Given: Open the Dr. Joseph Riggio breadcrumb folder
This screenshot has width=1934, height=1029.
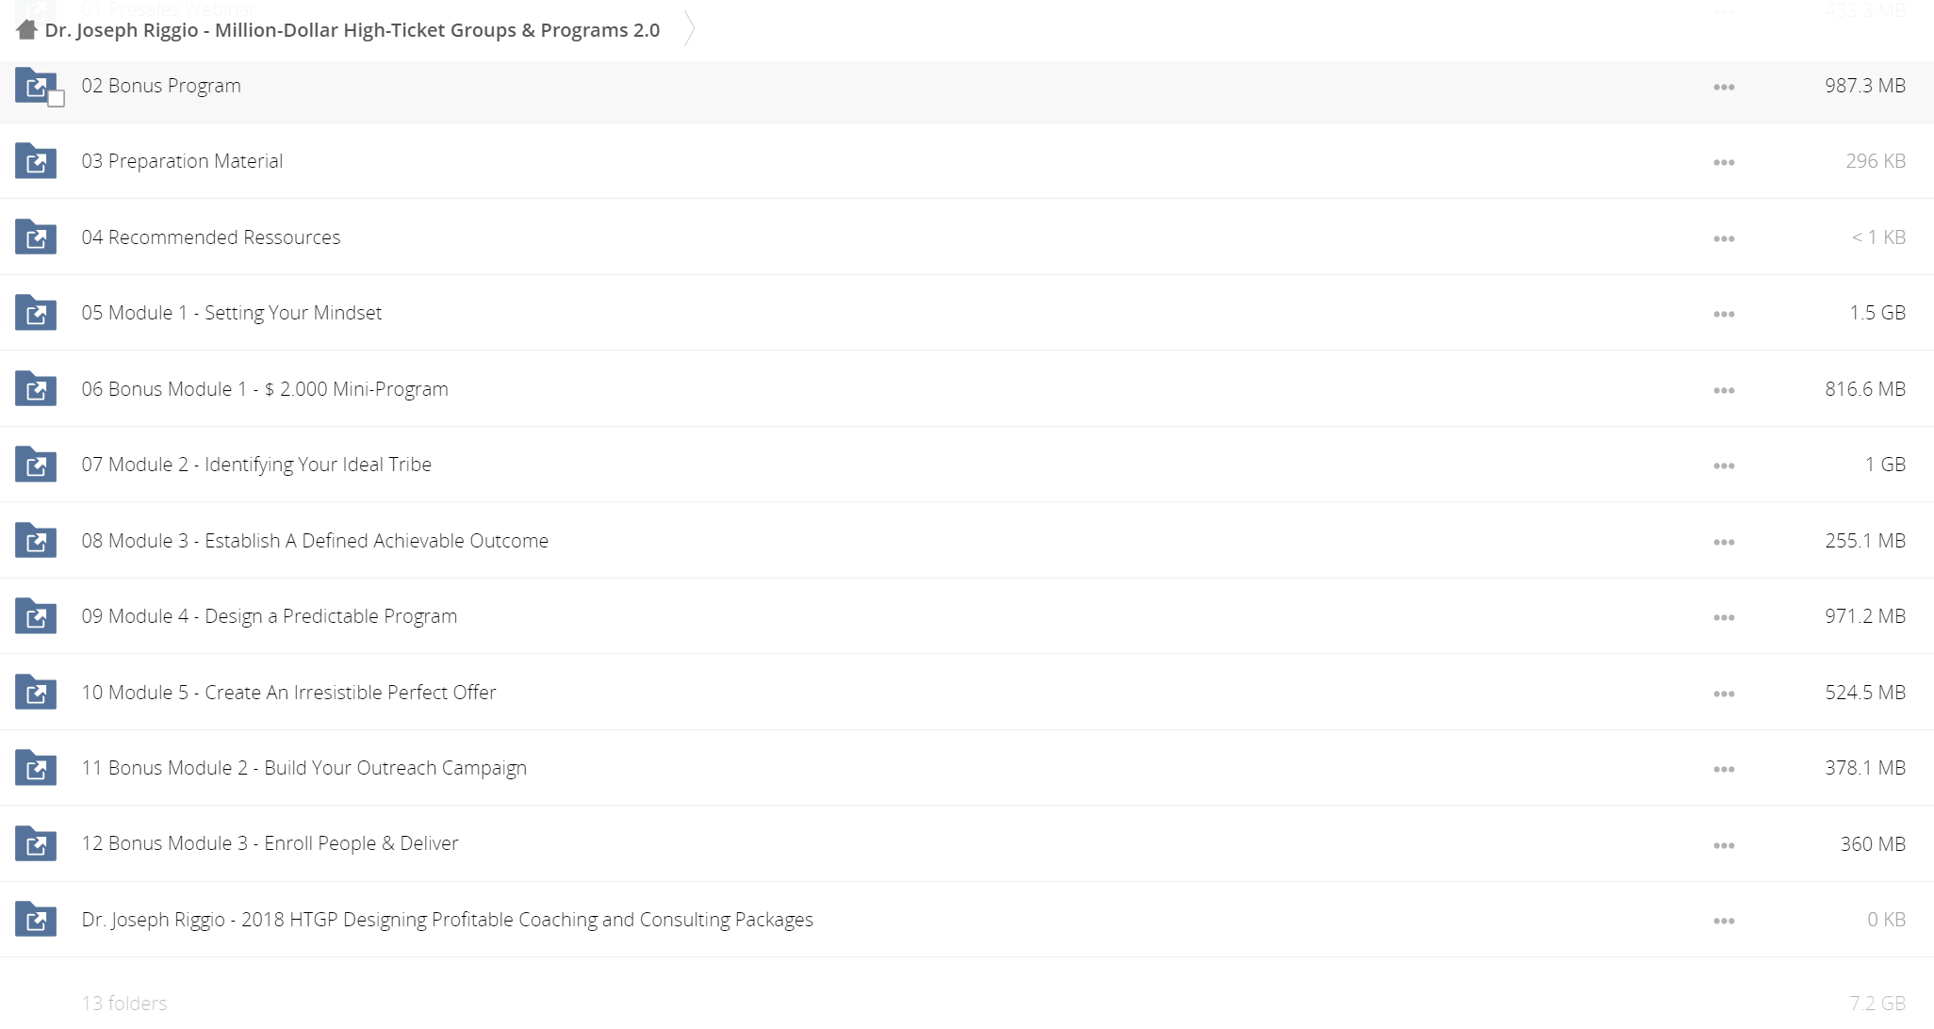Looking at the screenshot, I should 352,30.
